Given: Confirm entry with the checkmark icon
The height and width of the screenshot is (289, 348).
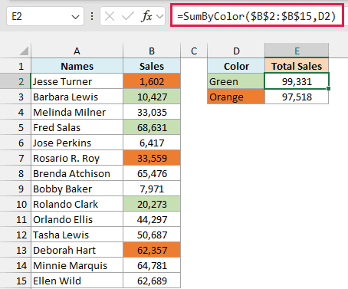Looking at the screenshot, I should (x=128, y=17).
